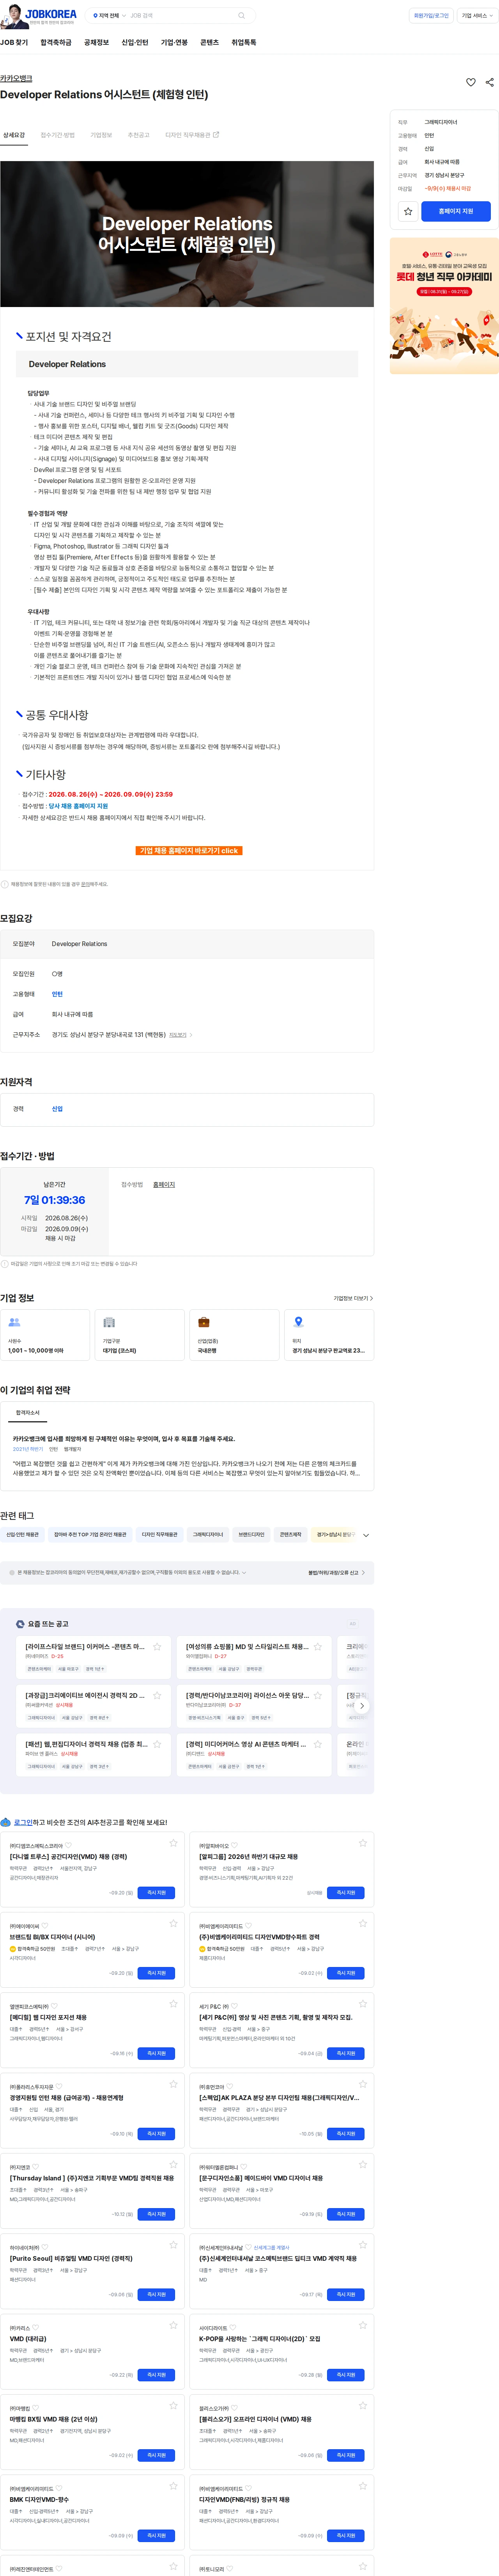Click the Developer Relations header image
This screenshot has width=499, height=2576.
click(187, 234)
